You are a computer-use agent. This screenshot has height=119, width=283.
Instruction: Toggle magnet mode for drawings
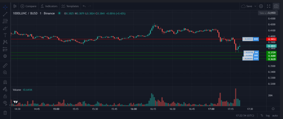click(x=5, y=82)
